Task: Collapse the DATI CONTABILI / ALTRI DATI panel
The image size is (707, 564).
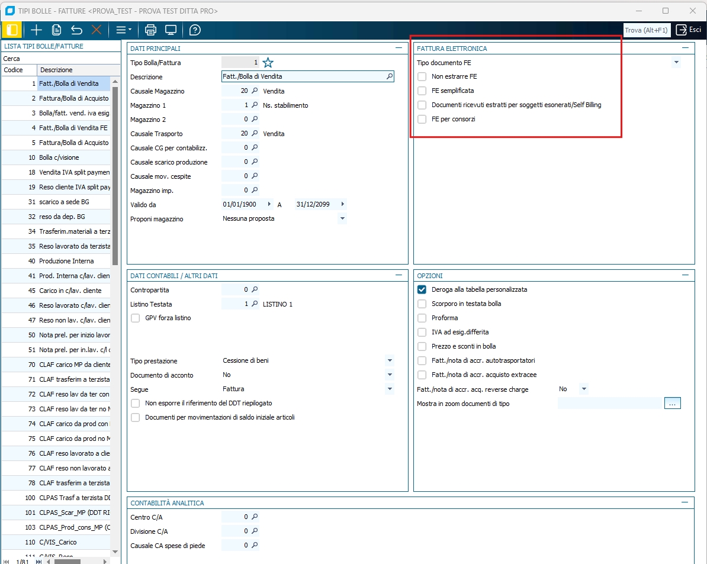Action: (399, 275)
